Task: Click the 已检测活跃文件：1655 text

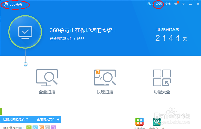Action: (x=67, y=39)
